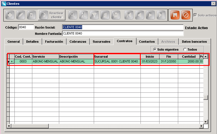Click the A-Z sort icon
The width and height of the screenshot is (217, 134).
pos(83,15)
